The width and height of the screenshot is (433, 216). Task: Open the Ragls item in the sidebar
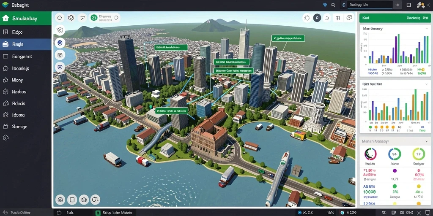(x=26, y=44)
